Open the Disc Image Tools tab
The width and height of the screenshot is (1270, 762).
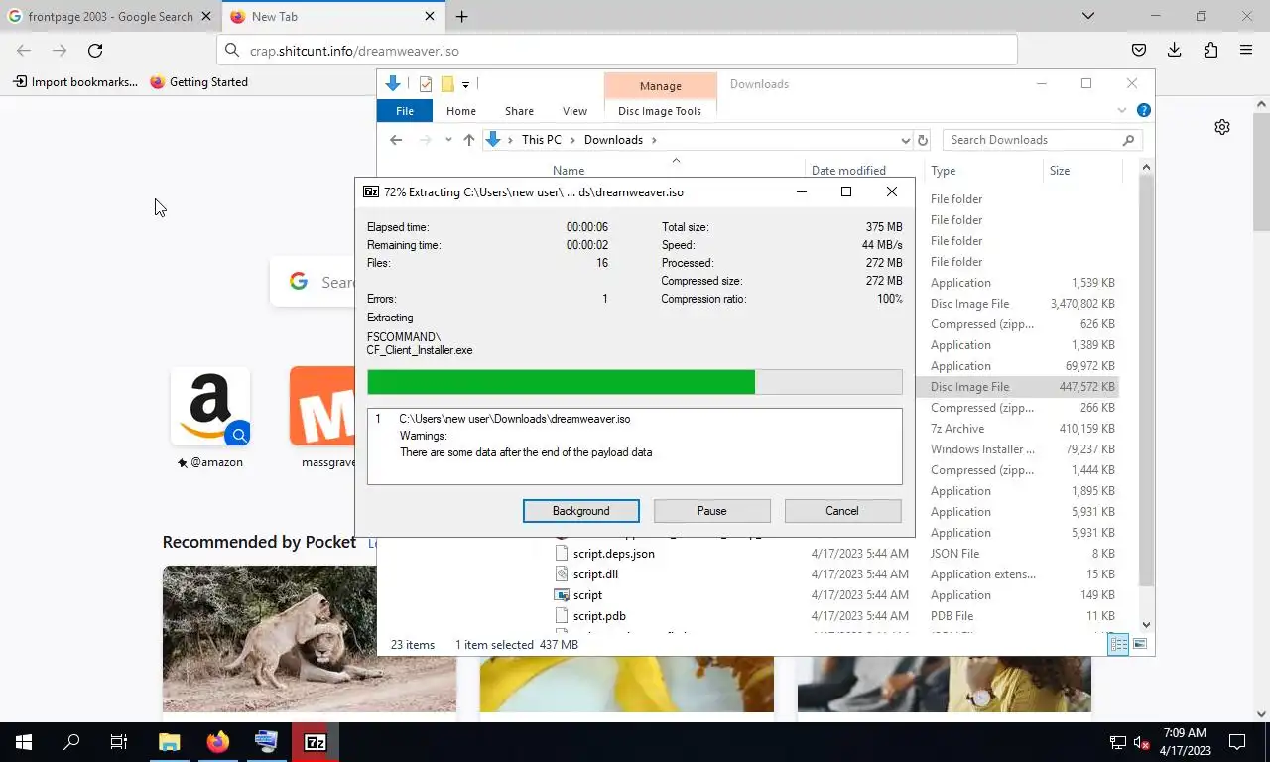point(660,111)
